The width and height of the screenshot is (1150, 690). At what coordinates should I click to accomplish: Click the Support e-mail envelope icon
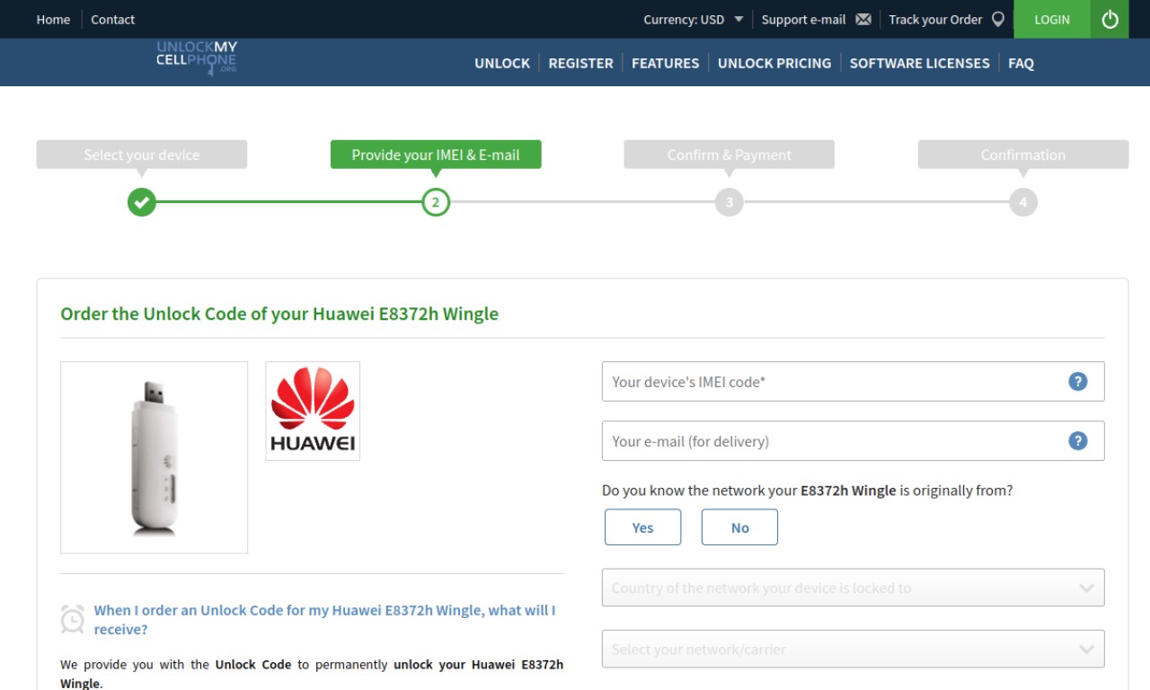(863, 19)
